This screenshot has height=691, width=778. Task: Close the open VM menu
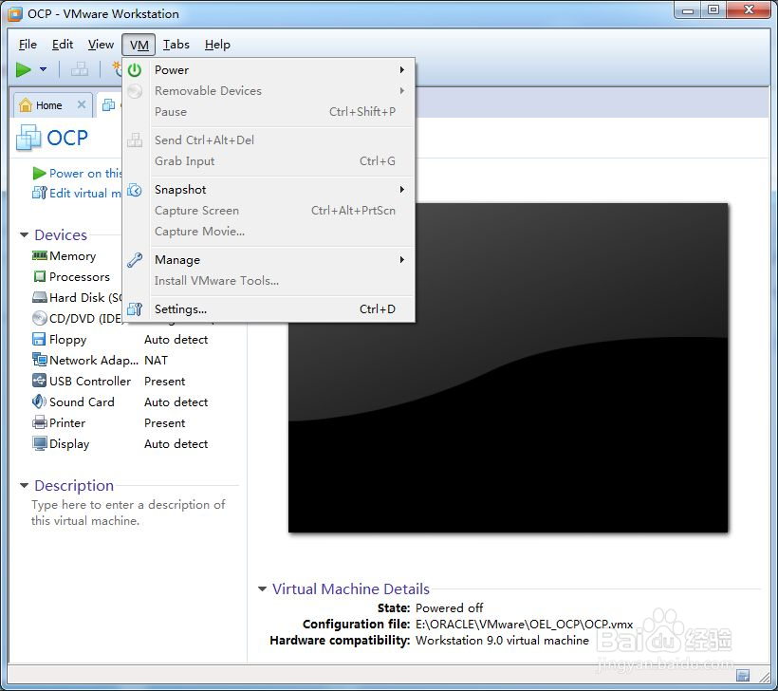click(139, 46)
